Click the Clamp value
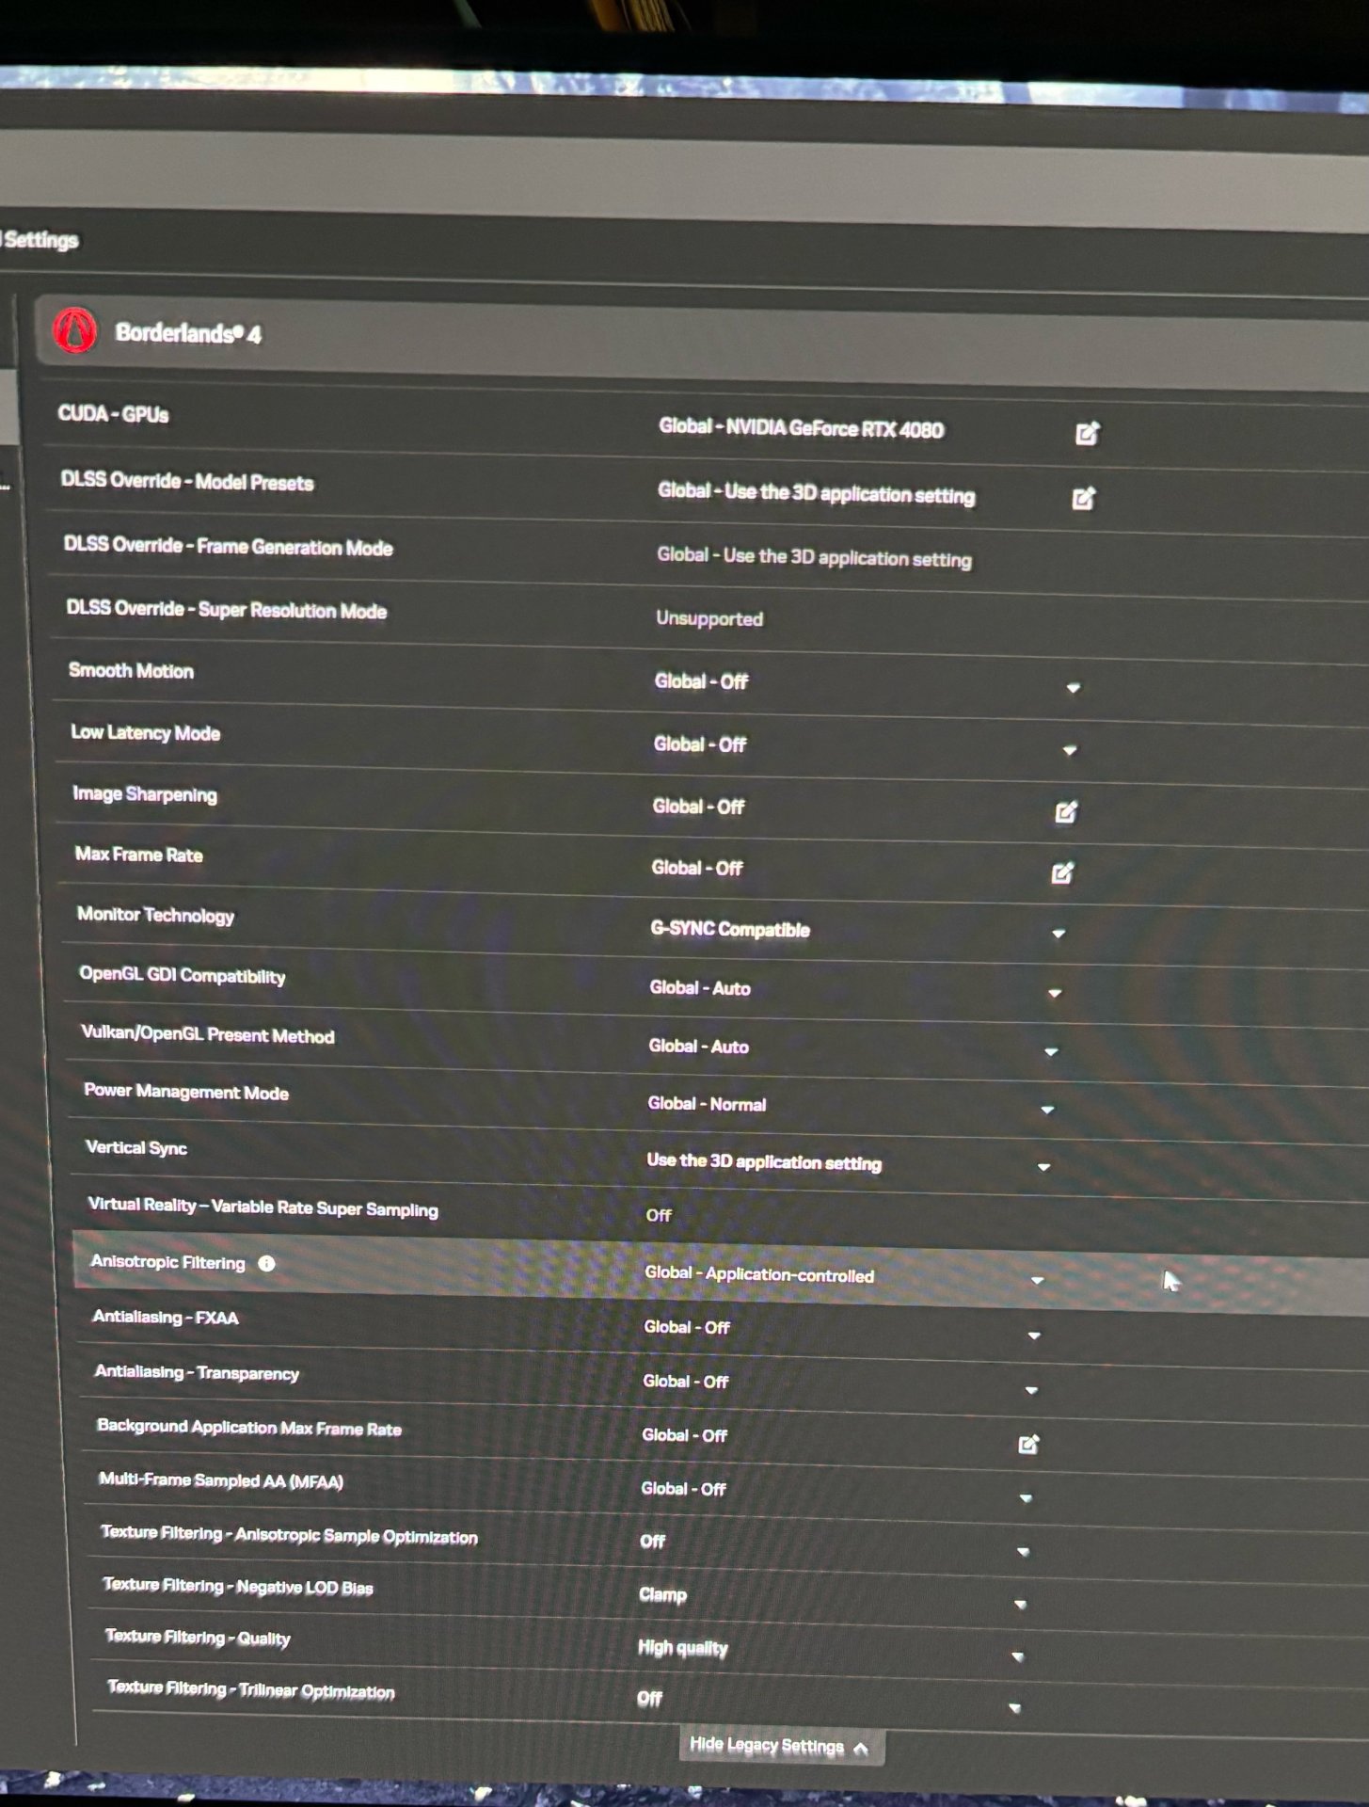1369x1807 pixels. (x=663, y=1594)
